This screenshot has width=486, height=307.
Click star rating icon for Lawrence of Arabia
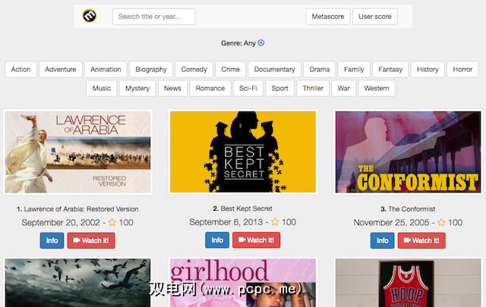coord(112,223)
